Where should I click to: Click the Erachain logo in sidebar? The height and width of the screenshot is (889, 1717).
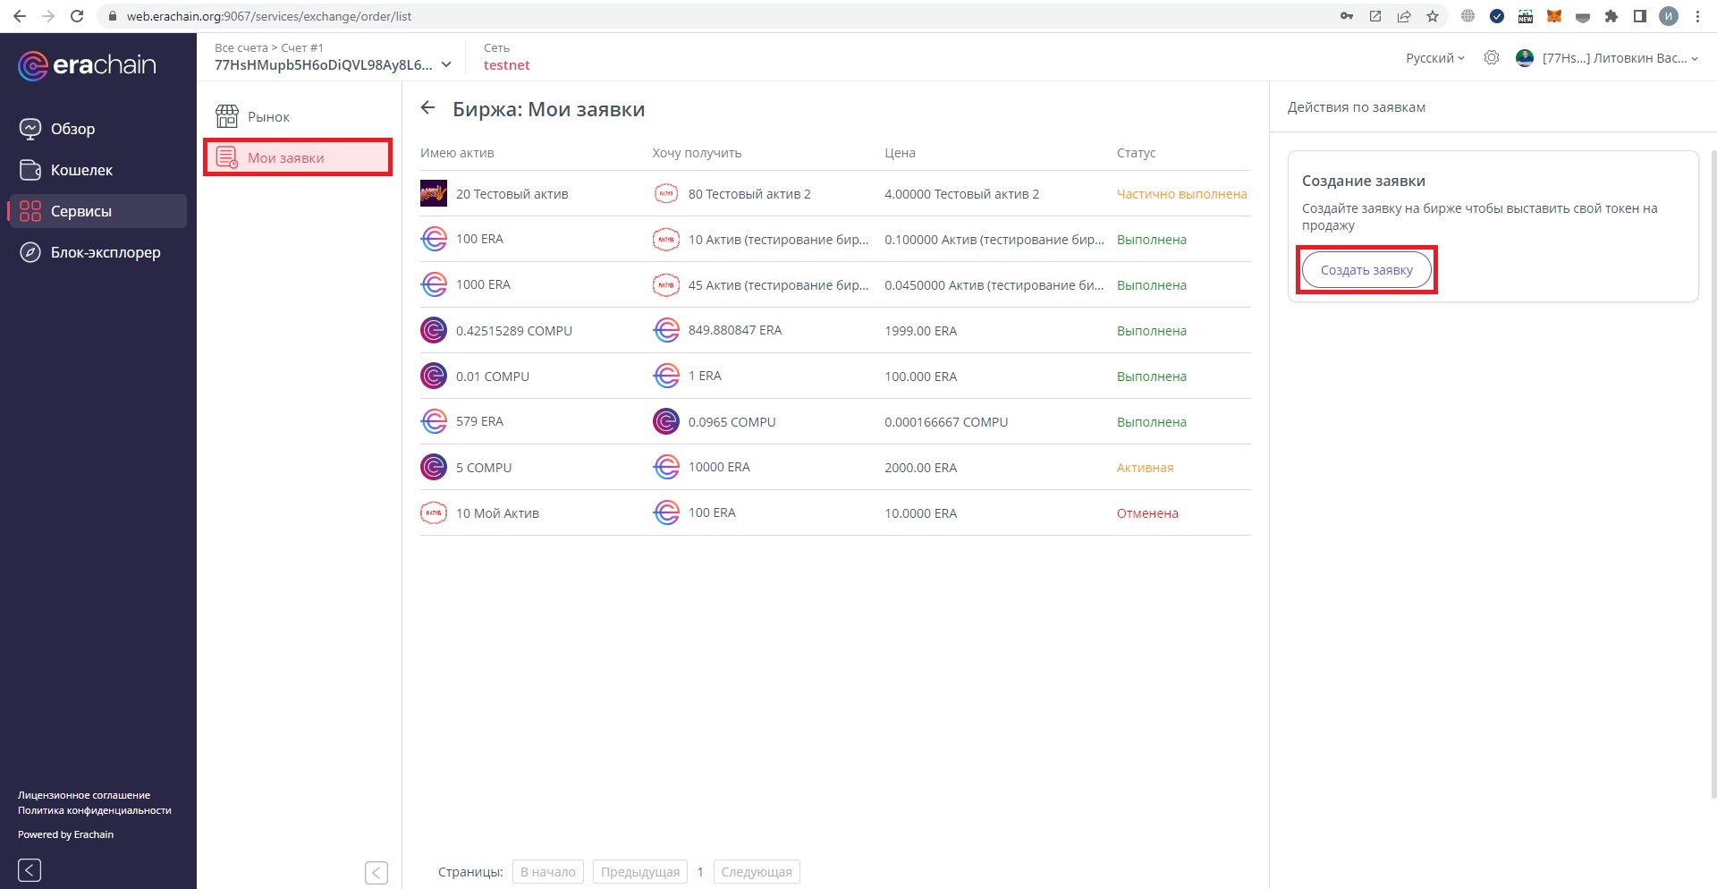[x=87, y=65]
